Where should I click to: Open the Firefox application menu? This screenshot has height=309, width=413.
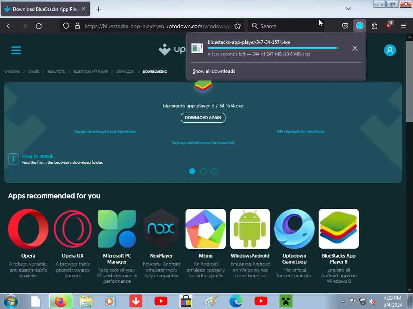403,26
